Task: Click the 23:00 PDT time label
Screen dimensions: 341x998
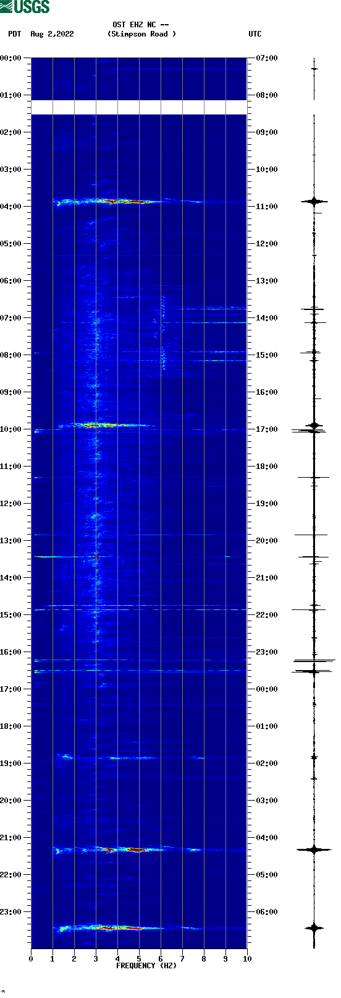Action: pos(11,911)
